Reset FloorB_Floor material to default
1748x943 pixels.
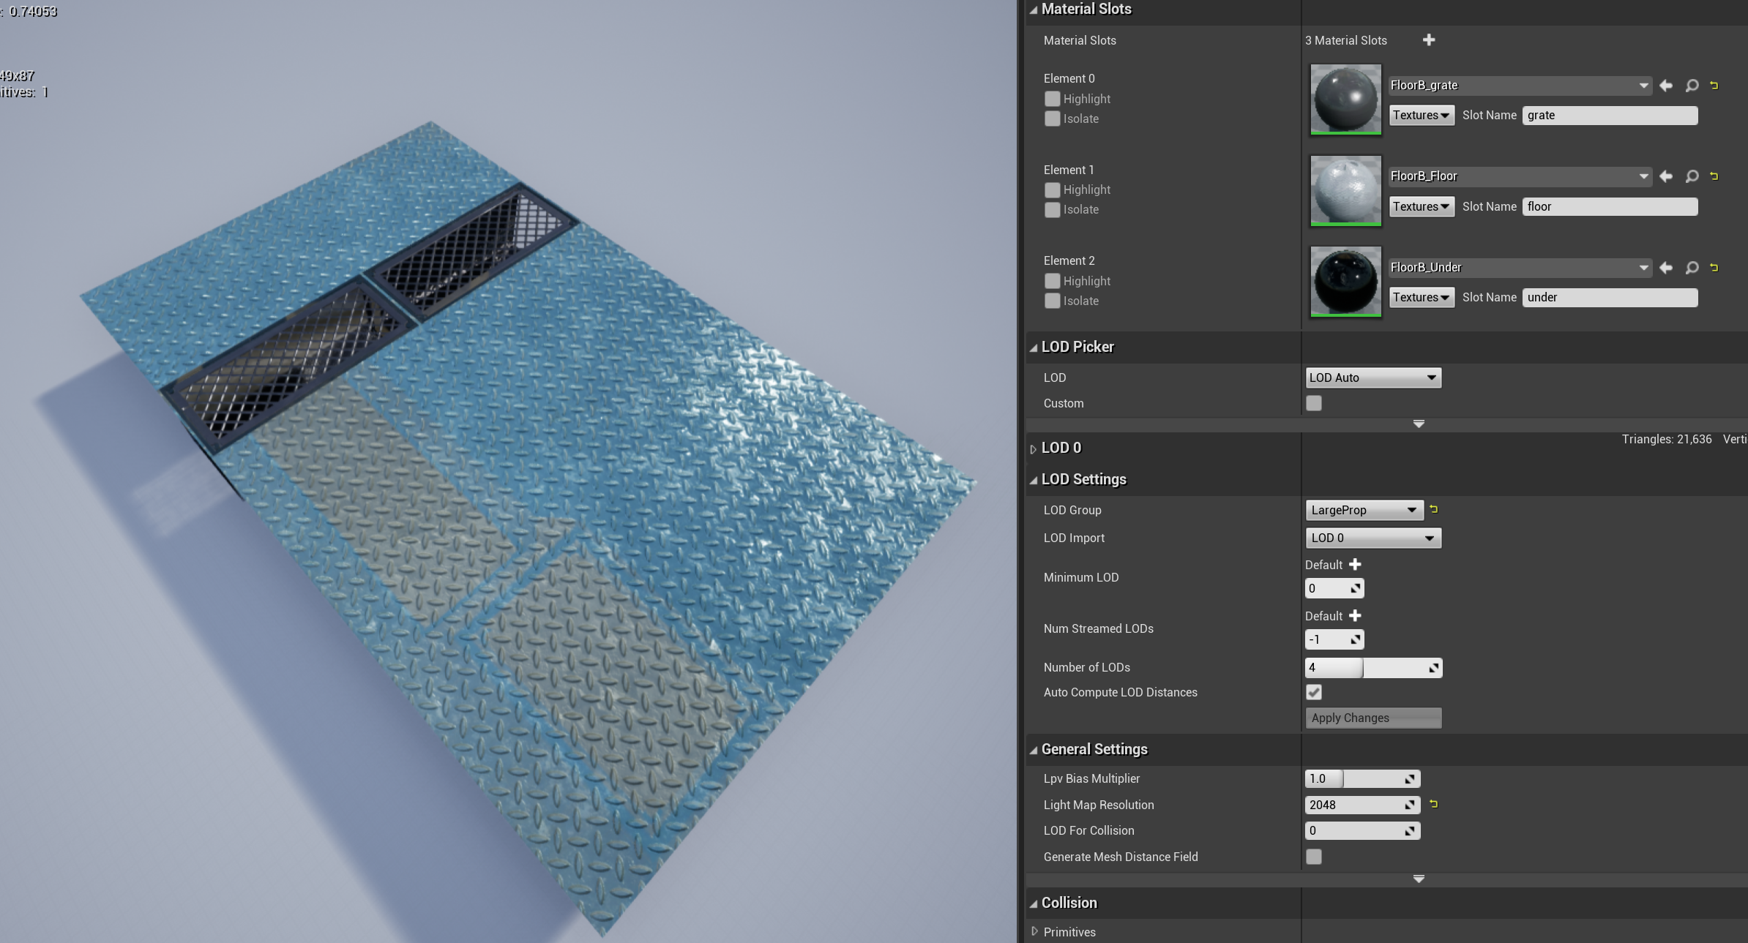tap(1714, 176)
